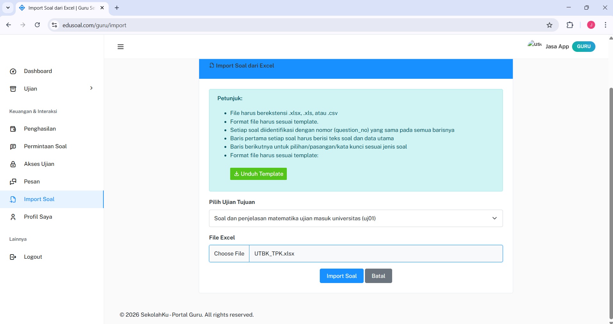Click the Batal cancel button
This screenshot has width=613, height=324.
[378, 276]
